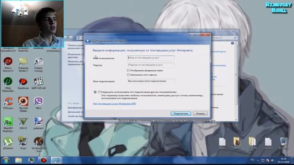Click the Подключить button
The width and height of the screenshot is (294, 165).
pyautogui.click(x=181, y=114)
